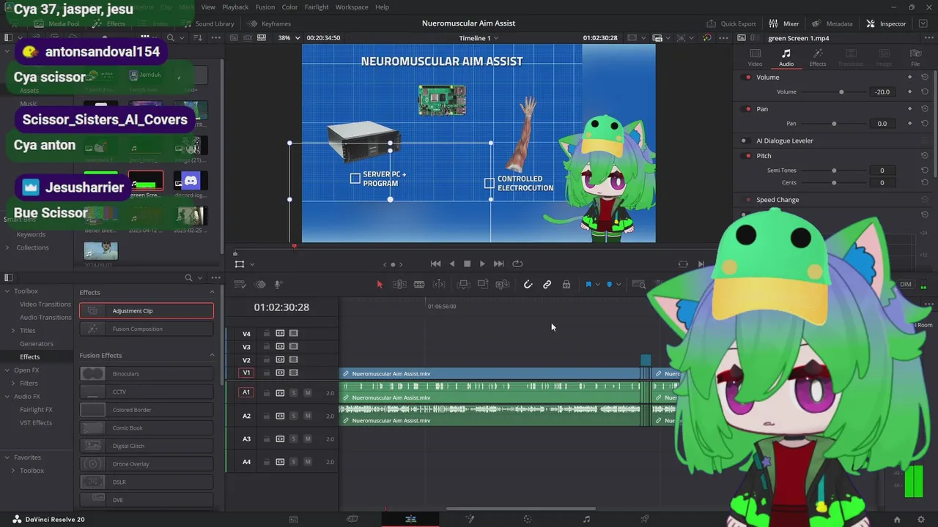938x527 pixels.
Task: Toggle the Volume section enable switch
Action: click(x=747, y=77)
